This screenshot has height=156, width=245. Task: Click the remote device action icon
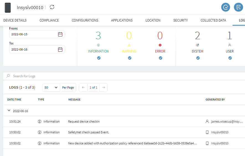coord(238,7)
